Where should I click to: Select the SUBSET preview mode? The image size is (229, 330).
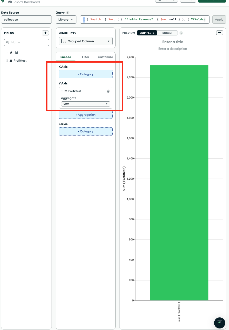tap(167, 33)
